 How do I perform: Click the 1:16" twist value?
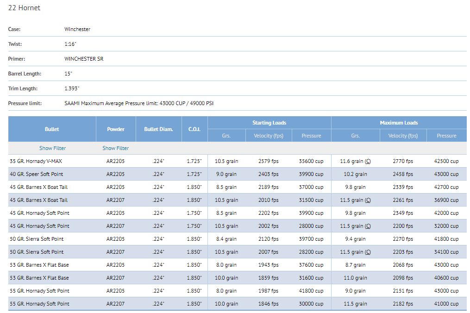70,44
